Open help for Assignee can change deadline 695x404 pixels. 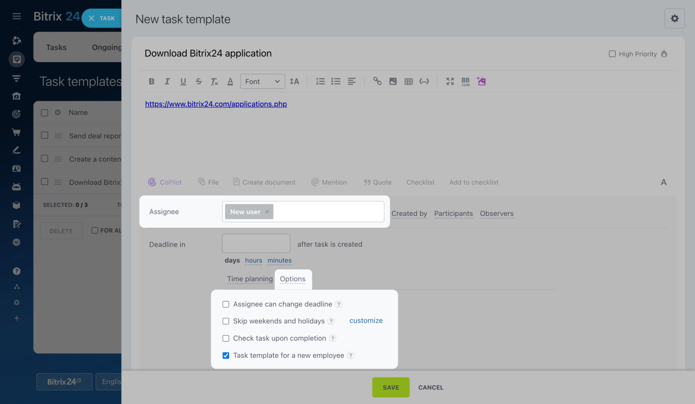(x=339, y=304)
